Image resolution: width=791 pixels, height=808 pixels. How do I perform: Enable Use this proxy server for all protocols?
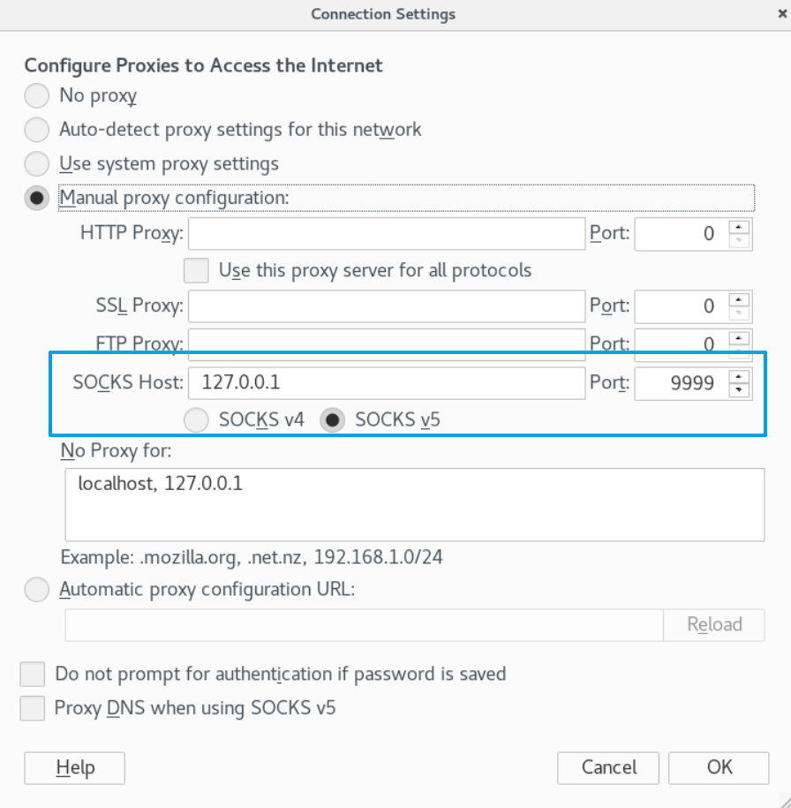click(x=196, y=269)
